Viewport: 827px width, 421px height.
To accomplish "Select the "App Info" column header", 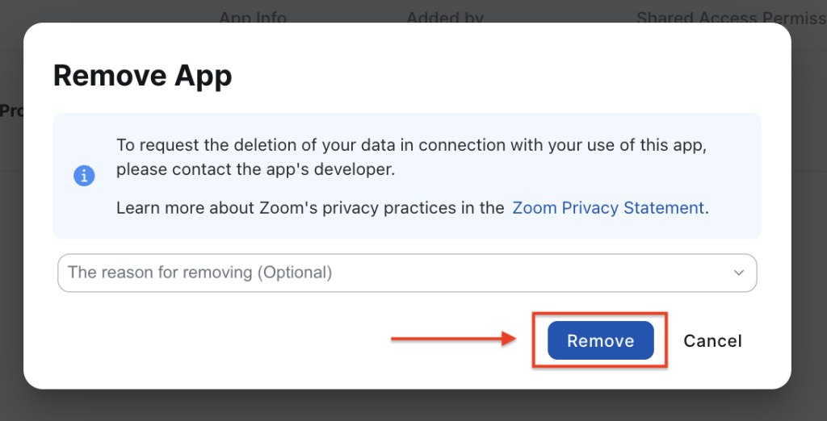I will (253, 17).
